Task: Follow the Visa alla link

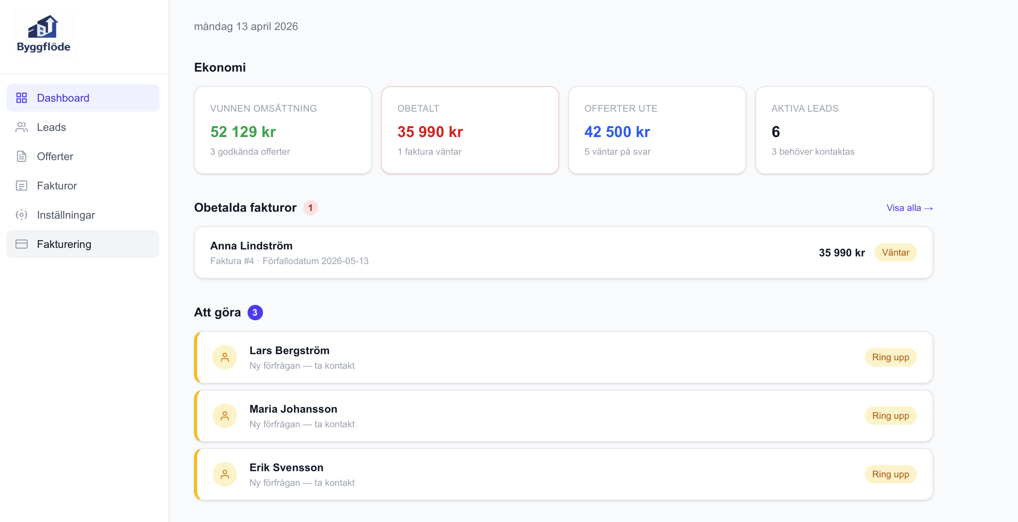Action: (909, 208)
